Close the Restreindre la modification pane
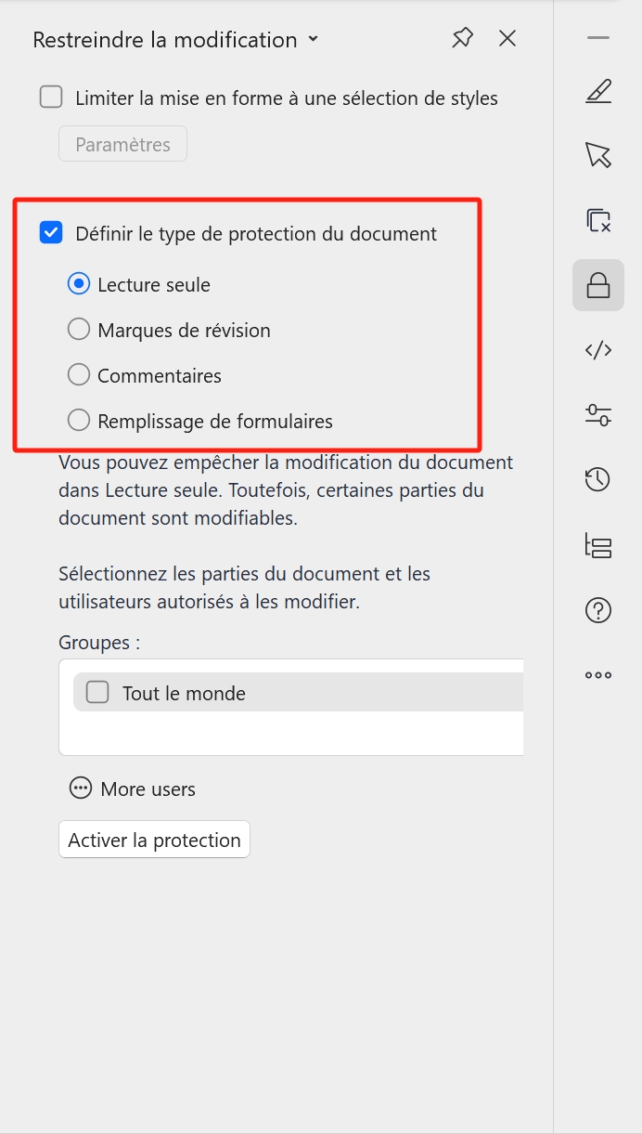 pos(507,38)
